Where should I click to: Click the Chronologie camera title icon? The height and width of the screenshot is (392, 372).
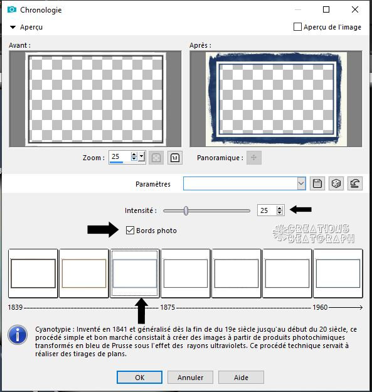pos(12,10)
